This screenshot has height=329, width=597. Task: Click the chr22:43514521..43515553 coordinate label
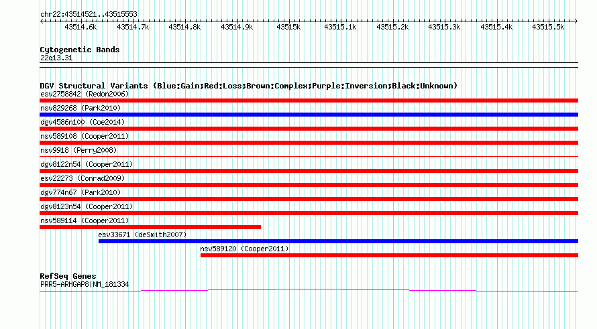[89, 15]
